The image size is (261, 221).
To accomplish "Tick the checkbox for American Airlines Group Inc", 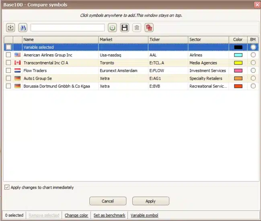I will point(8,55).
